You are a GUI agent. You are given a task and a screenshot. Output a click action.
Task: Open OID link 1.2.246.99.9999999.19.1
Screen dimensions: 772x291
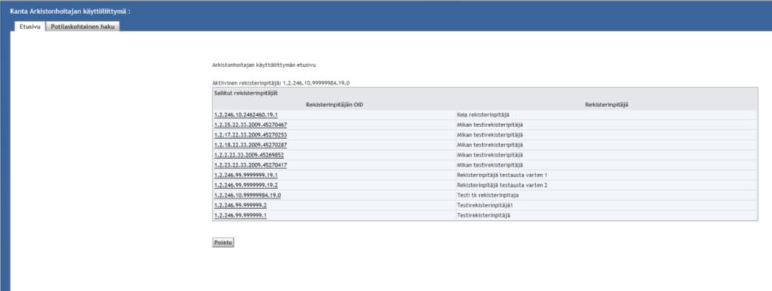(x=246, y=175)
